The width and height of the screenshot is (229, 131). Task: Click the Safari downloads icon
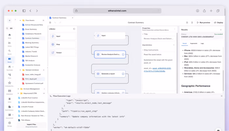tap(198, 11)
